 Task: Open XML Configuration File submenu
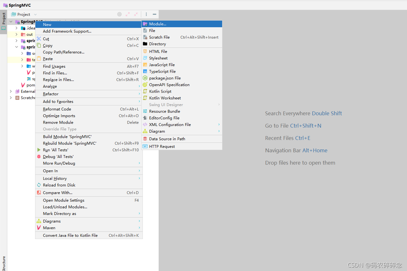point(182,124)
